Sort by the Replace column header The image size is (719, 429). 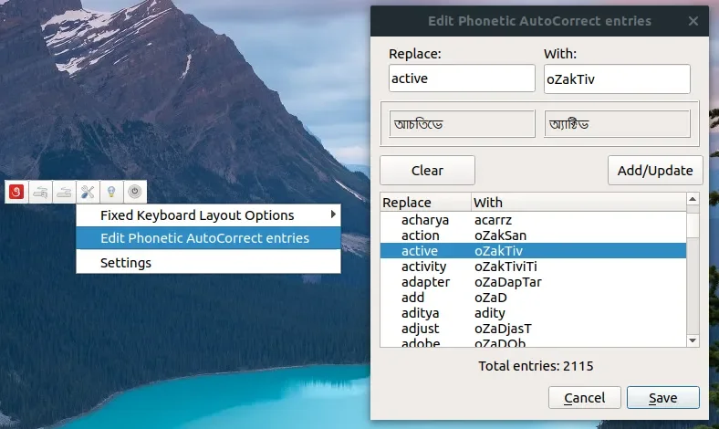click(x=425, y=203)
